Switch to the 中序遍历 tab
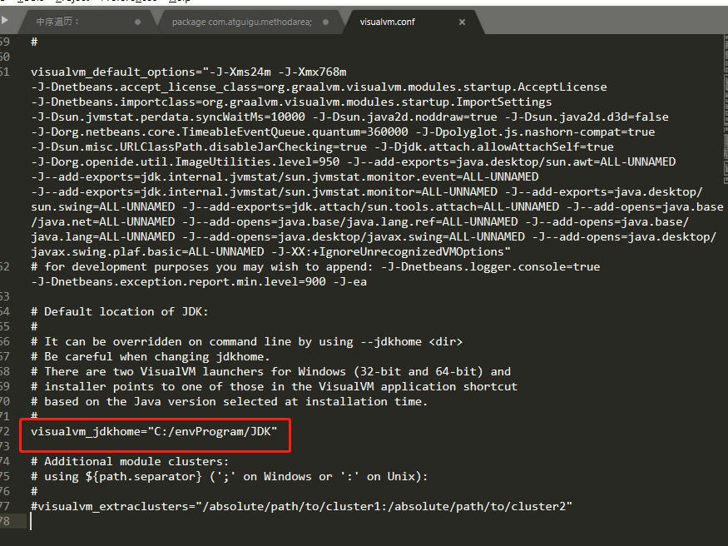 click(x=81, y=22)
